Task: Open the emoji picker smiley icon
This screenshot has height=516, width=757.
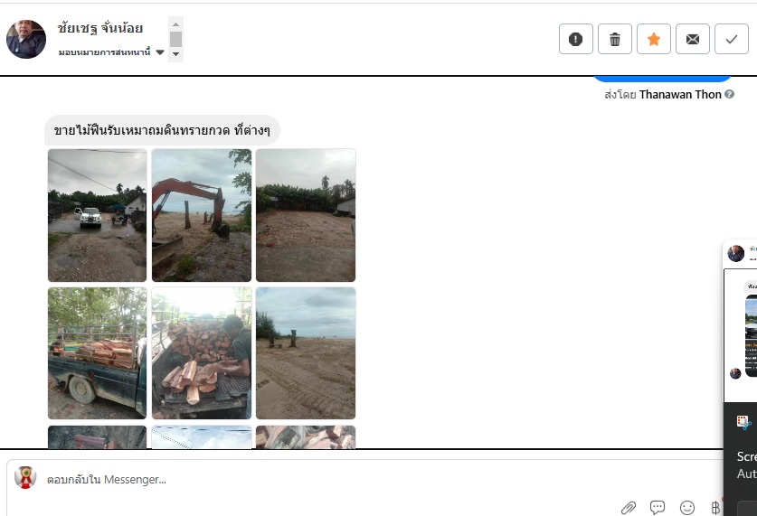Action: 687,507
